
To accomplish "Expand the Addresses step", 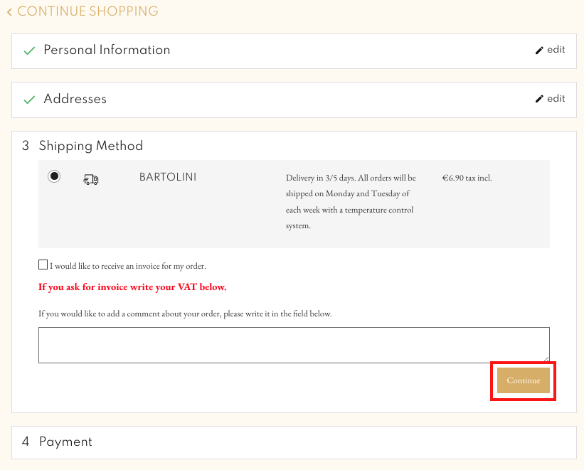I will pos(75,100).
